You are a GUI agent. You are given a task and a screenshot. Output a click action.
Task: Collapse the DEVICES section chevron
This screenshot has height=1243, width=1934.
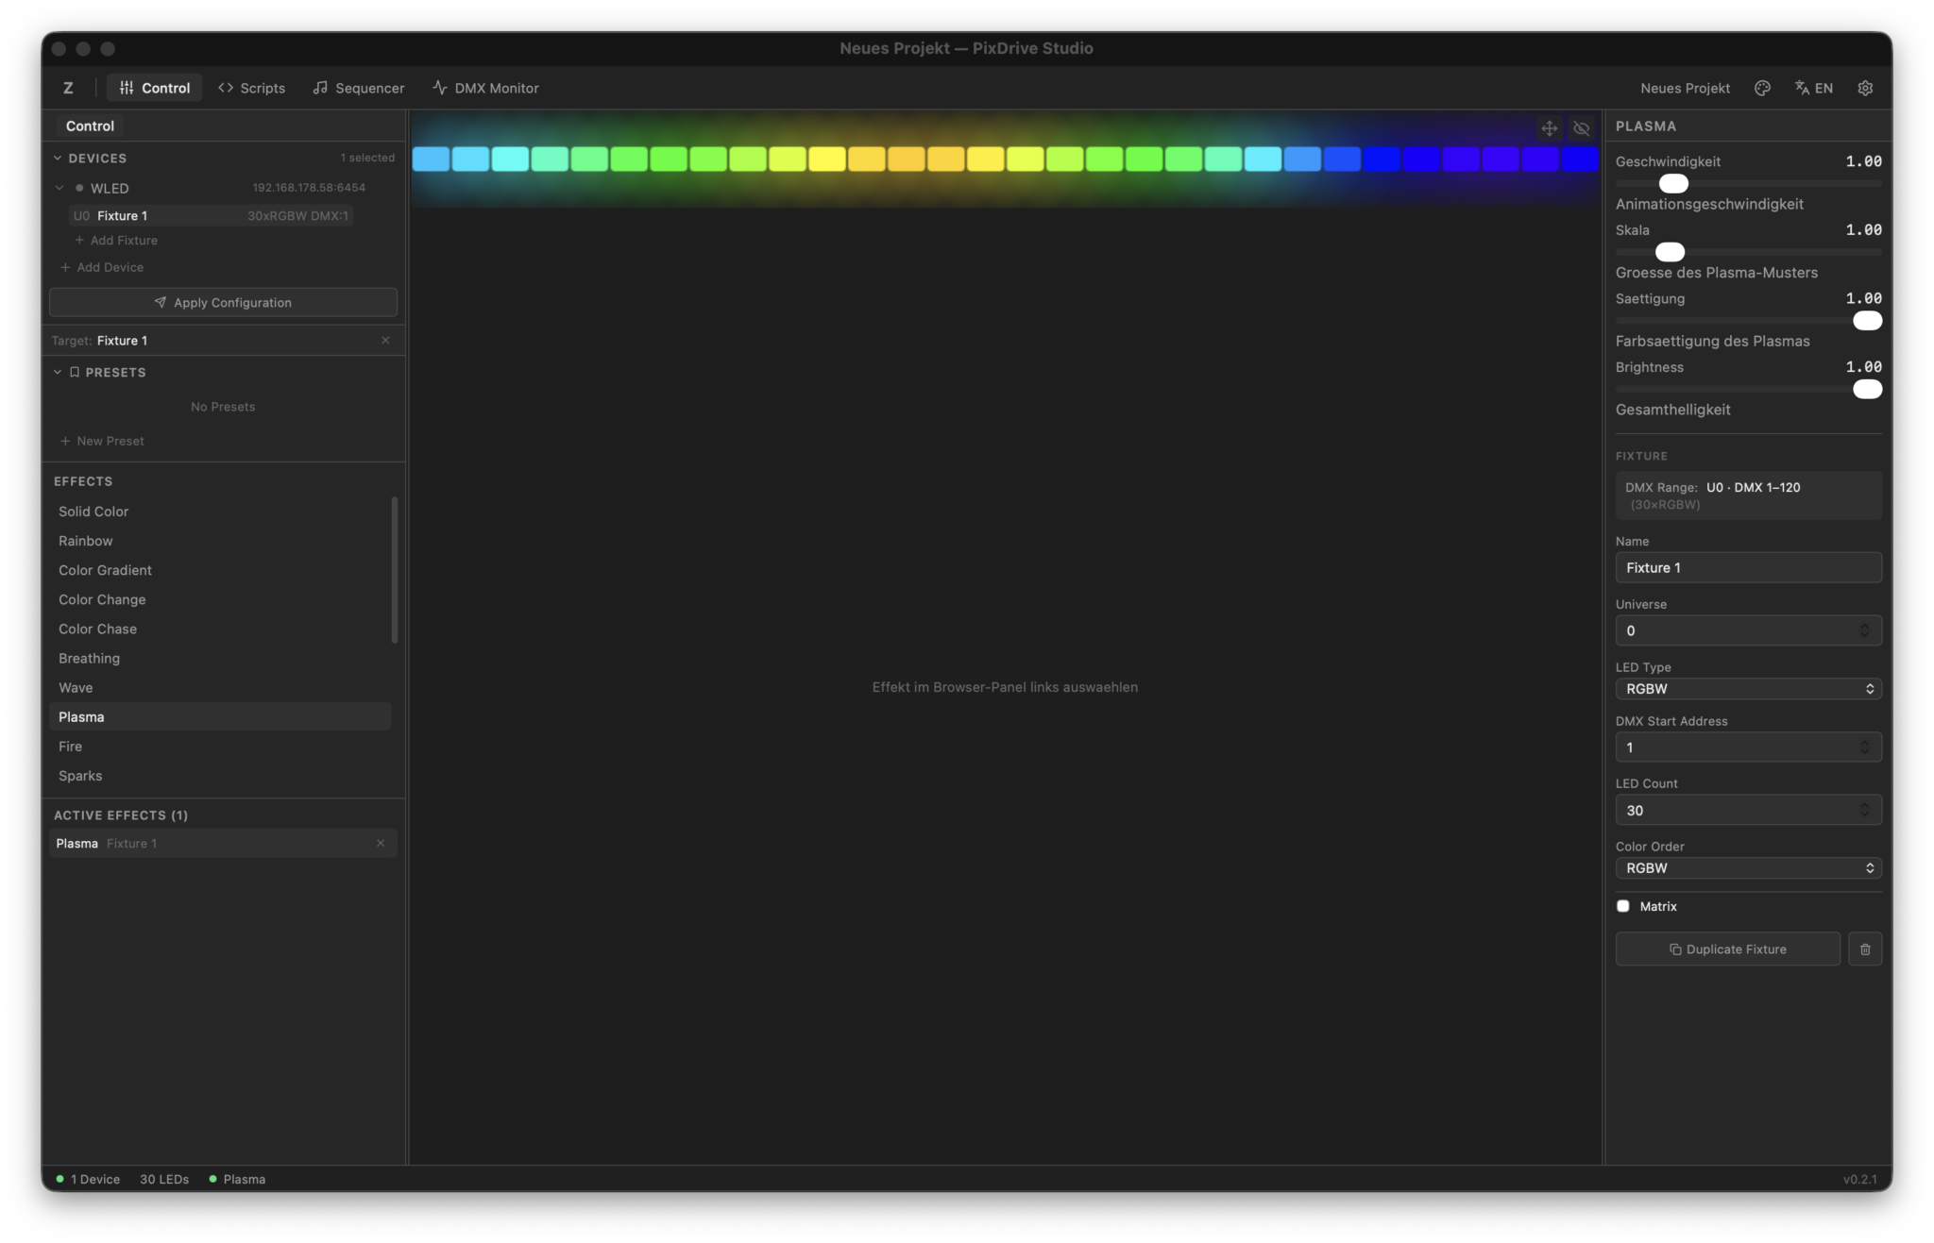[58, 159]
